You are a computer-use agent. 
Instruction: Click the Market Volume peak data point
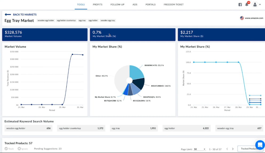[73, 54]
